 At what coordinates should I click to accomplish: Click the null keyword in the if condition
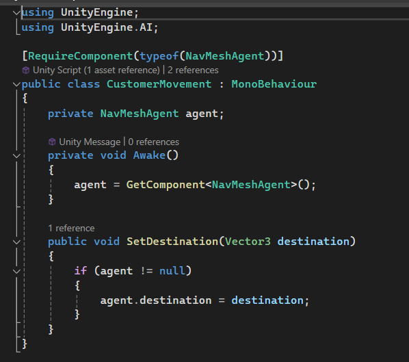tap(172, 271)
